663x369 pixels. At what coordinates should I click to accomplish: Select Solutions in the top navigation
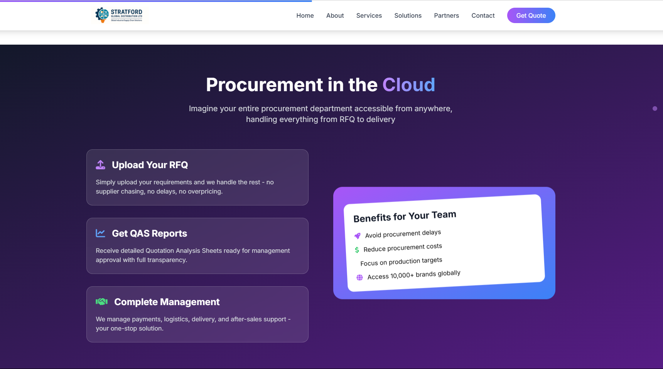point(408,15)
